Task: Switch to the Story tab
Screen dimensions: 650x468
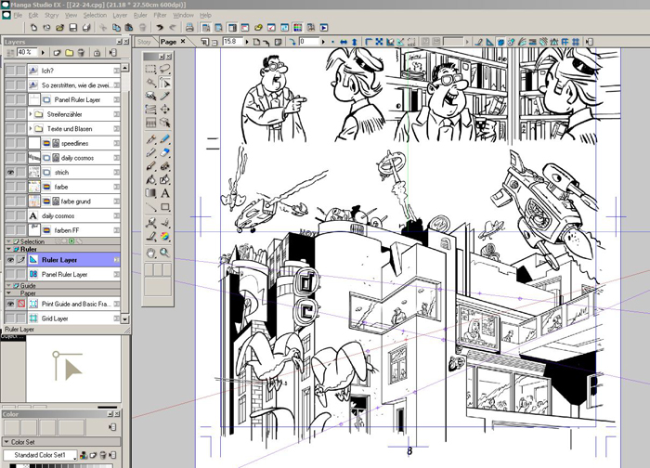Action: pyautogui.click(x=144, y=42)
